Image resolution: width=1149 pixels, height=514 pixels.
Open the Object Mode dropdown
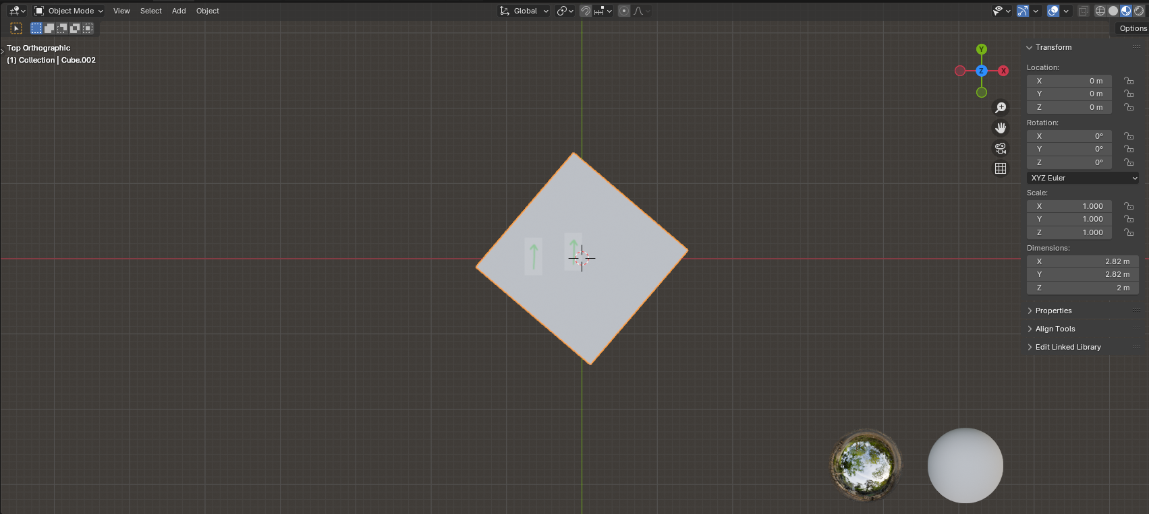tap(69, 11)
